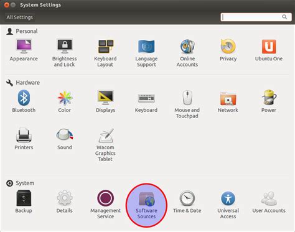Open Bluetooth settings

tap(24, 101)
